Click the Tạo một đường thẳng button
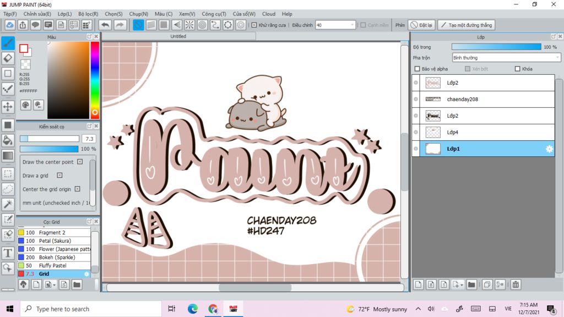This screenshot has height=317, width=564. click(467, 25)
